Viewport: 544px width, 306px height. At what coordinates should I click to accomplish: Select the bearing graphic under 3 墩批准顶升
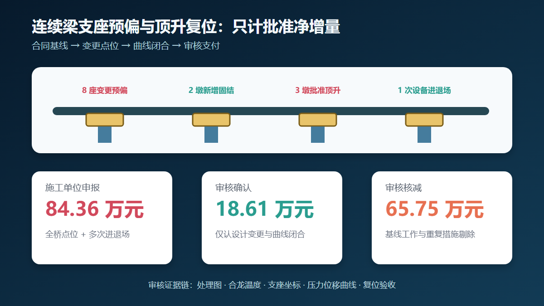click(x=318, y=120)
